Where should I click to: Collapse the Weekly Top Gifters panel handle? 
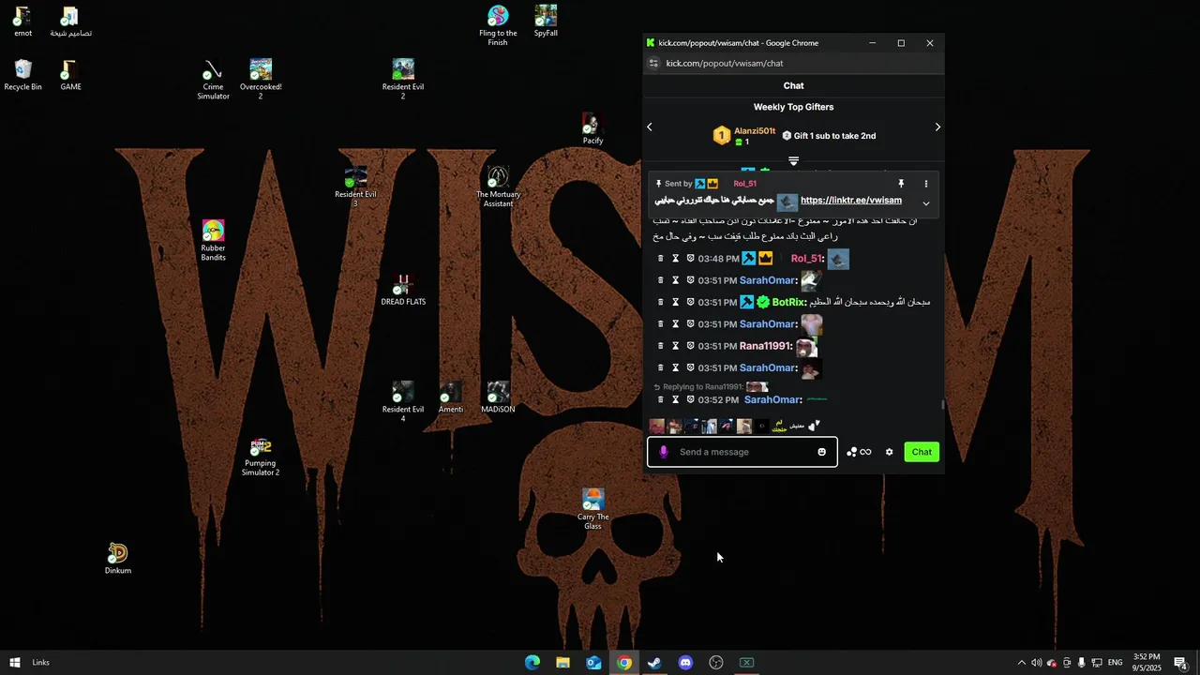[793, 161]
